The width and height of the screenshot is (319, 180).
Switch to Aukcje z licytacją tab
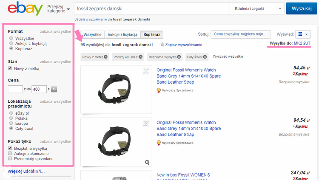point(122,34)
